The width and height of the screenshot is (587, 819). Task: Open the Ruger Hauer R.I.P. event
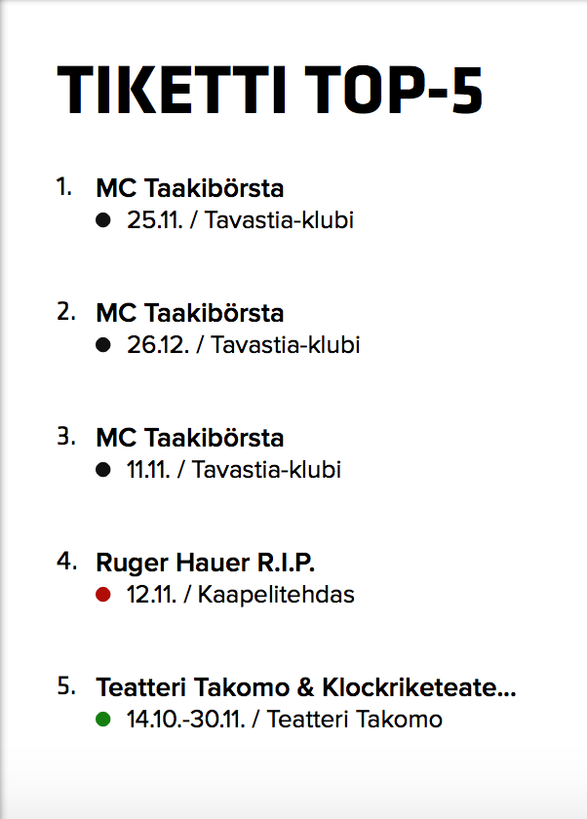(206, 564)
